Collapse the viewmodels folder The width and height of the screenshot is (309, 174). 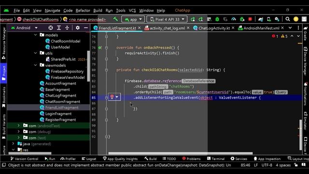pos(35,65)
